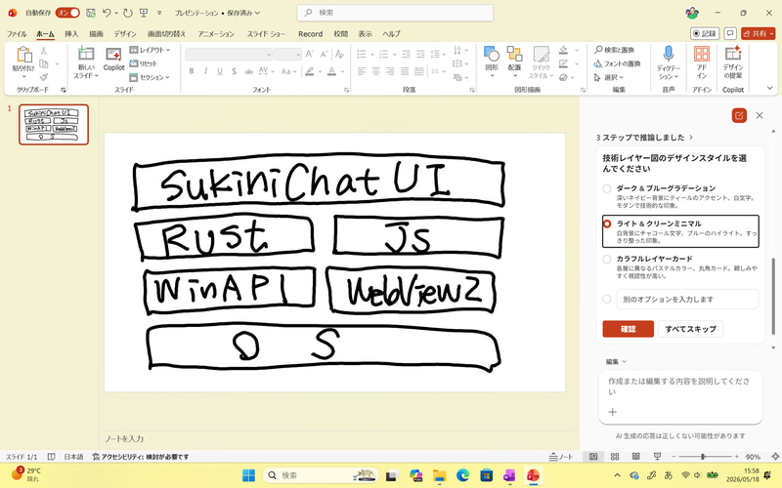Open the comments icon near Share
The height and width of the screenshot is (488, 782).
[x=730, y=33]
